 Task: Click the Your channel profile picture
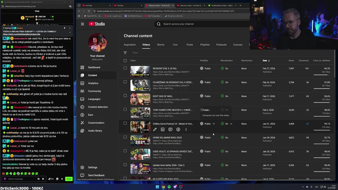[97, 42]
